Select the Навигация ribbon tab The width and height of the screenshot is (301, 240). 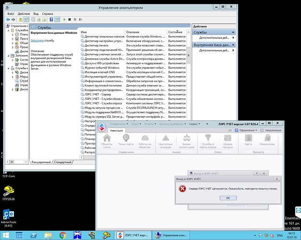click(117, 131)
